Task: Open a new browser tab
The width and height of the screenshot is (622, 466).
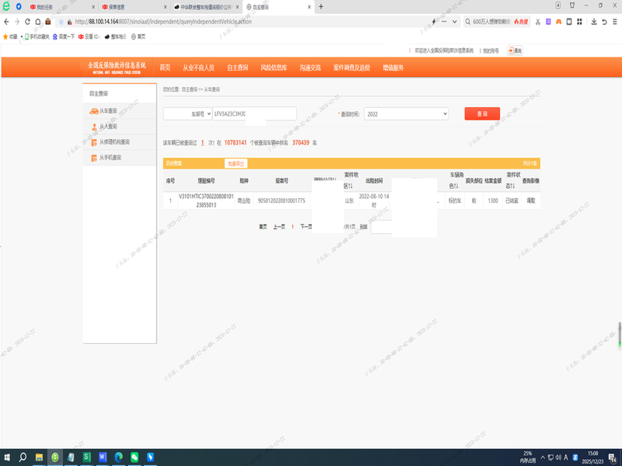Action: [321, 7]
